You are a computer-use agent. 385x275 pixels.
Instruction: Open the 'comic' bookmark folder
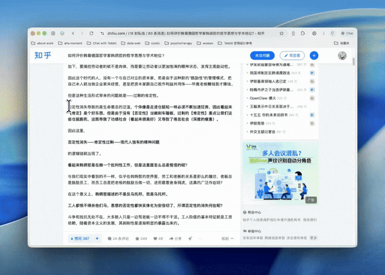pos(152,43)
